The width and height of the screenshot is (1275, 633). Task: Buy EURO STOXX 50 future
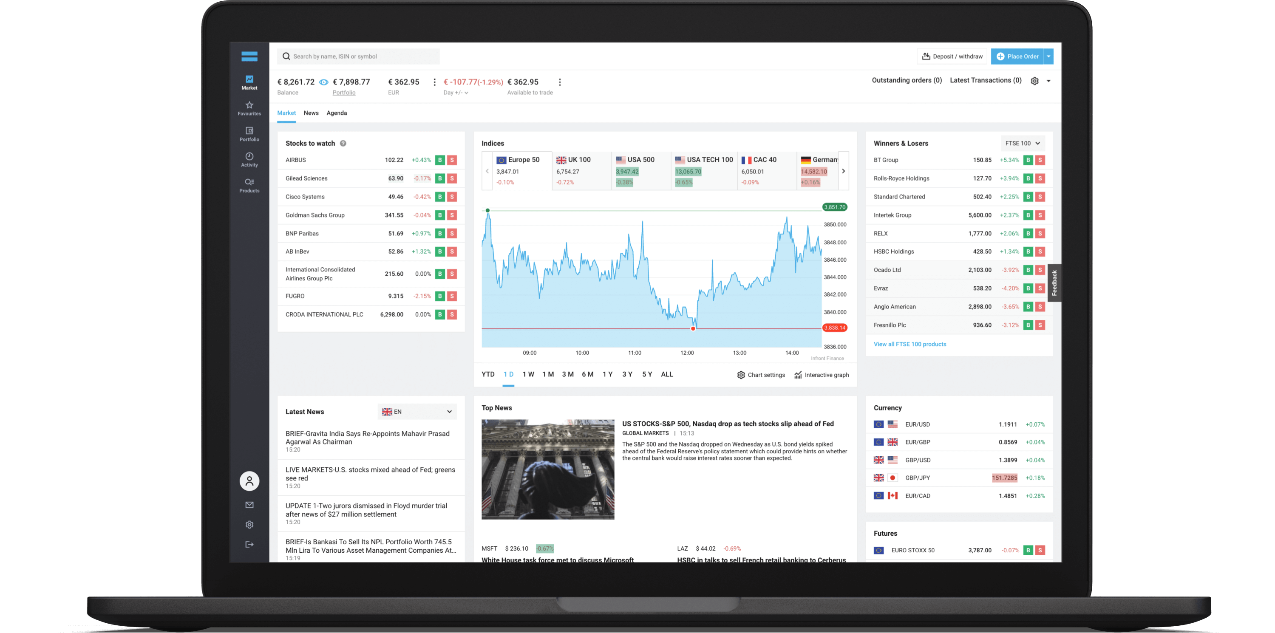(x=1028, y=550)
